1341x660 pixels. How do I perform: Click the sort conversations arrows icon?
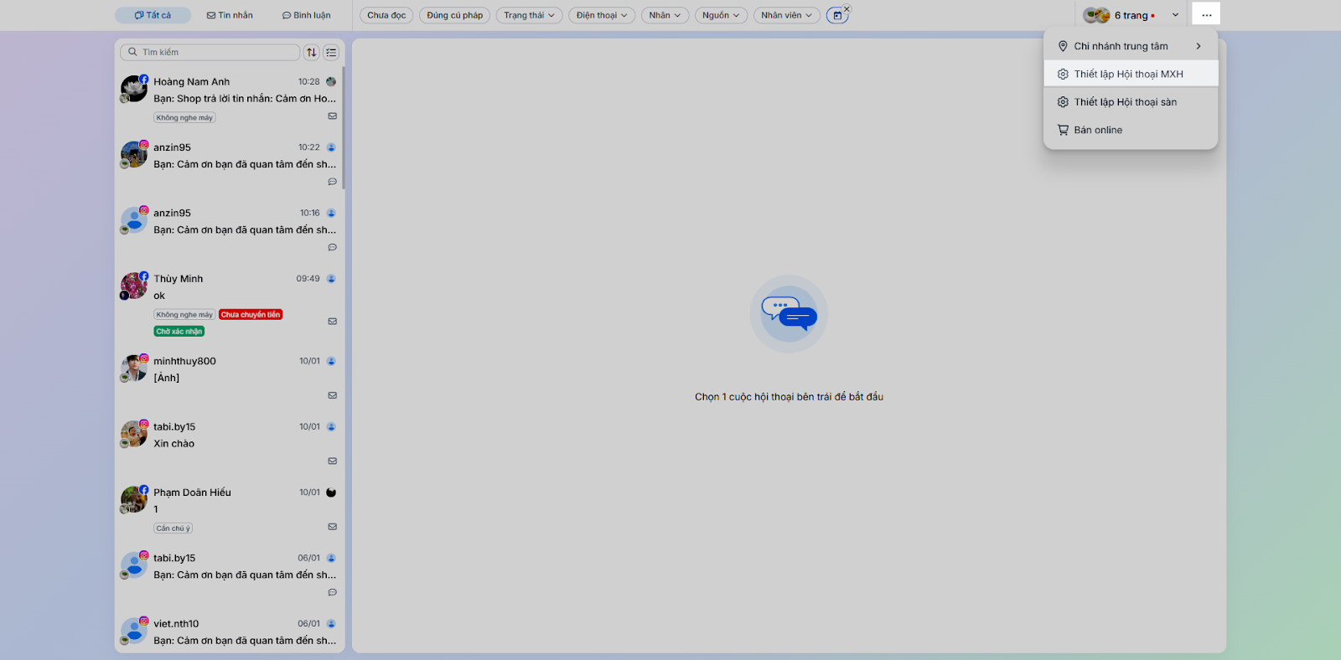[312, 52]
